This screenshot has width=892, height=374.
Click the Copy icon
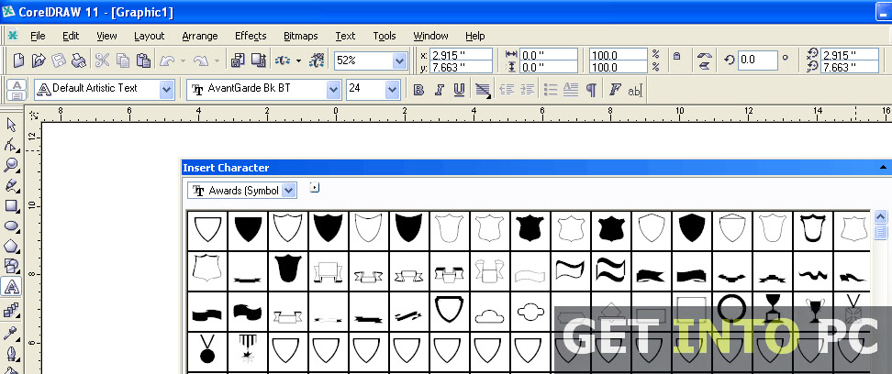tap(123, 60)
